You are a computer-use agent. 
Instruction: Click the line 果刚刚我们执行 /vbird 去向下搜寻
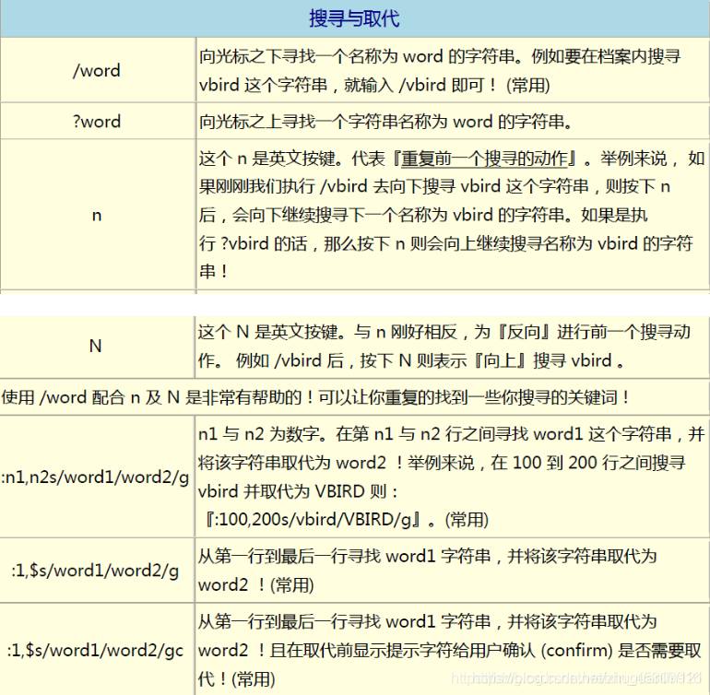434,186
